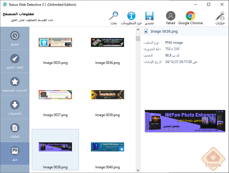Click the Image 0037.png file name label
Screen dimensions: 229x173
pos(55,115)
